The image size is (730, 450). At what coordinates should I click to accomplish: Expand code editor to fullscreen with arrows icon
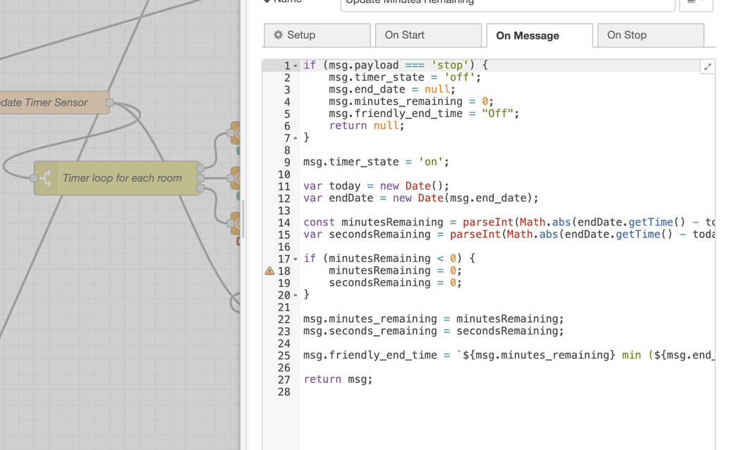[707, 65]
